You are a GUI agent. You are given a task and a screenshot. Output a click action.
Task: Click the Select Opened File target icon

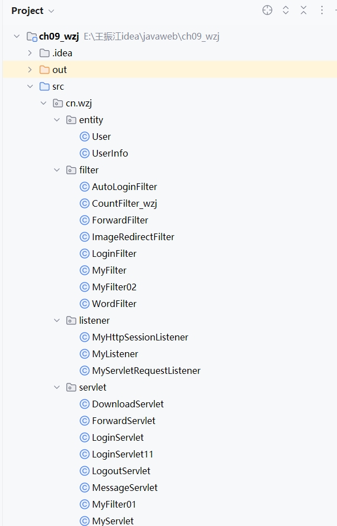267,11
